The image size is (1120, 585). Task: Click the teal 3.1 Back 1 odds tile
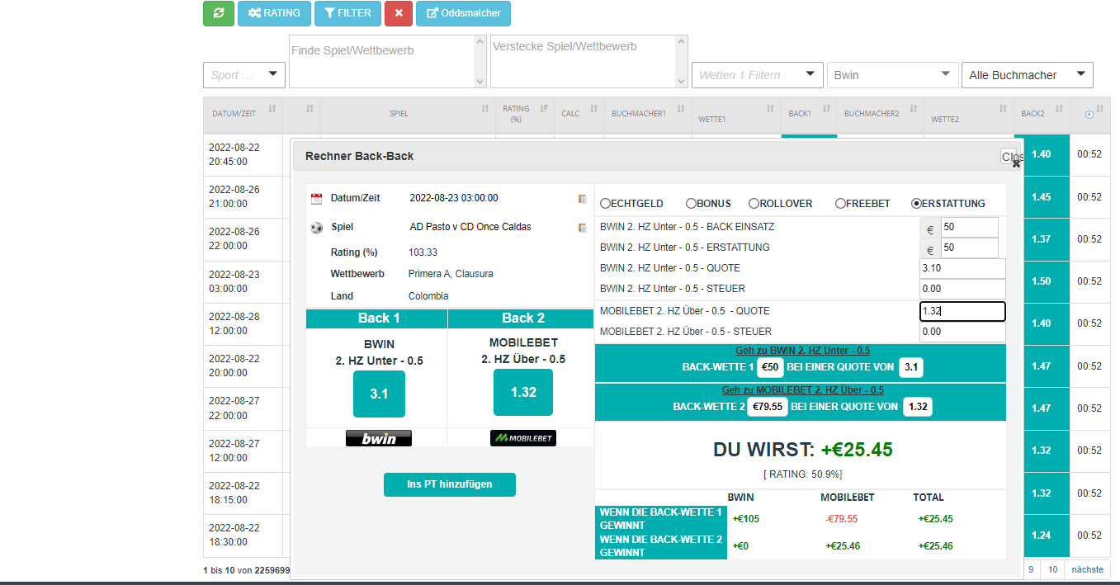tap(378, 394)
